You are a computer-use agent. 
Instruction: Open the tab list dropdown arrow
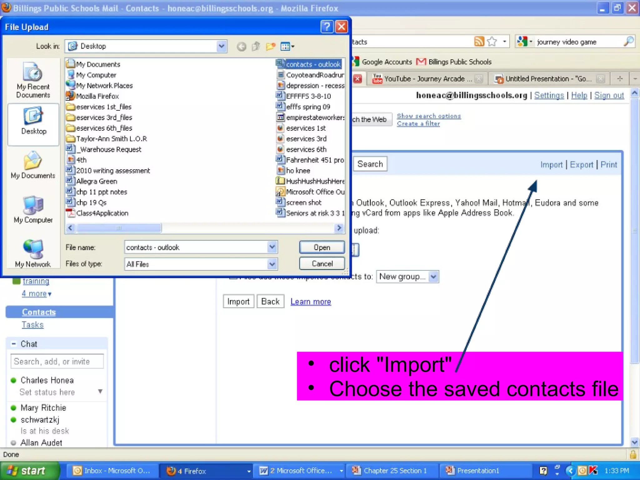[635, 79]
